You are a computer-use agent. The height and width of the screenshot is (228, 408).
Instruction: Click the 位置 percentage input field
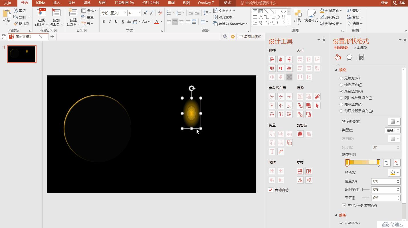(386, 181)
